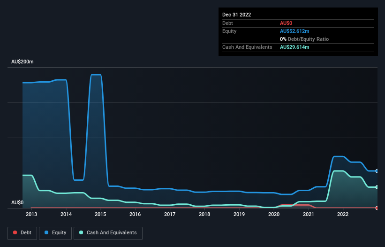This screenshot has height=247, width=385.
Task: Click the blue Equity endpoint marker
Action: pyautogui.click(x=377, y=171)
